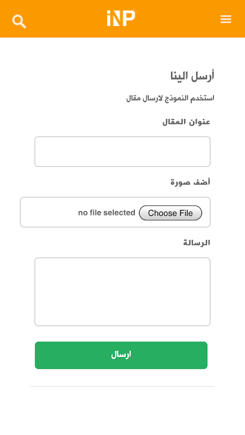Open search with the magnifier icon
This screenshot has width=245, height=435.
19,21
